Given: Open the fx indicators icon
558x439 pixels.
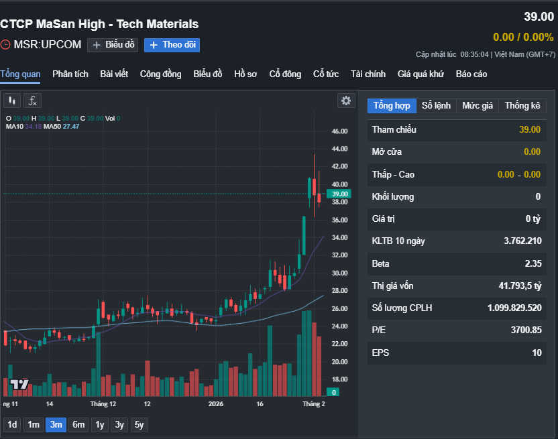Looking at the screenshot, I should click(x=32, y=101).
